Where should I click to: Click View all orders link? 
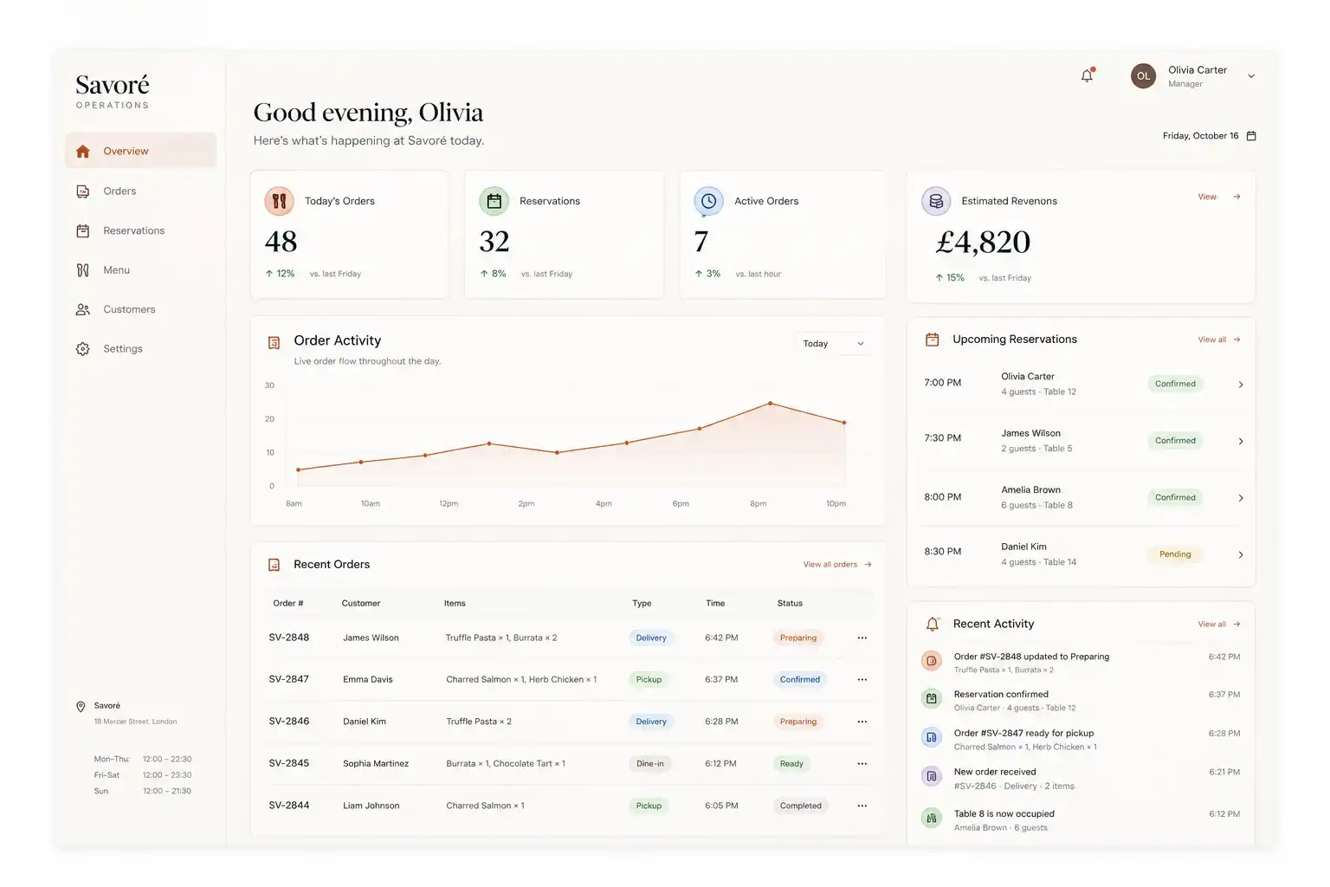click(x=837, y=565)
